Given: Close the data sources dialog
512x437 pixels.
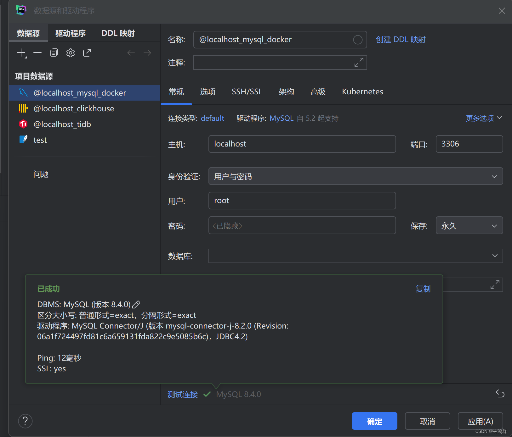Looking at the screenshot, I should pos(502,11).
